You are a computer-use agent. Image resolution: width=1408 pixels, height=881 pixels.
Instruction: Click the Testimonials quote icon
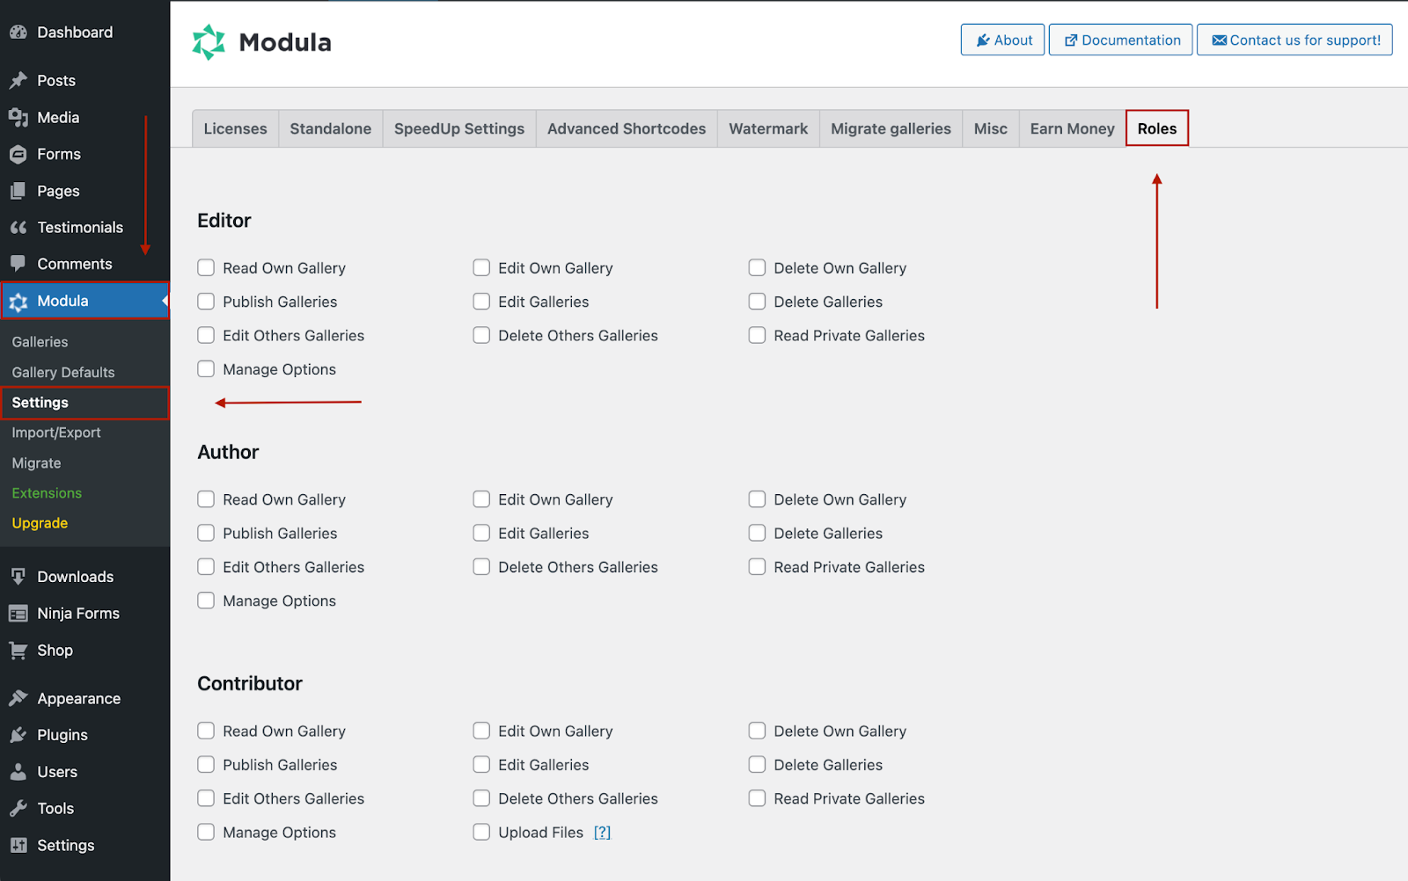(18, 228)
